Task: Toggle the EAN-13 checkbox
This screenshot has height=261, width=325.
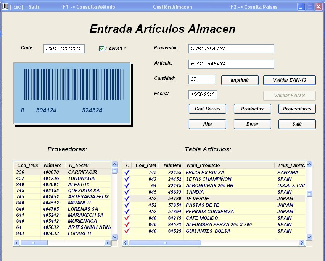Action: point(101,49)
